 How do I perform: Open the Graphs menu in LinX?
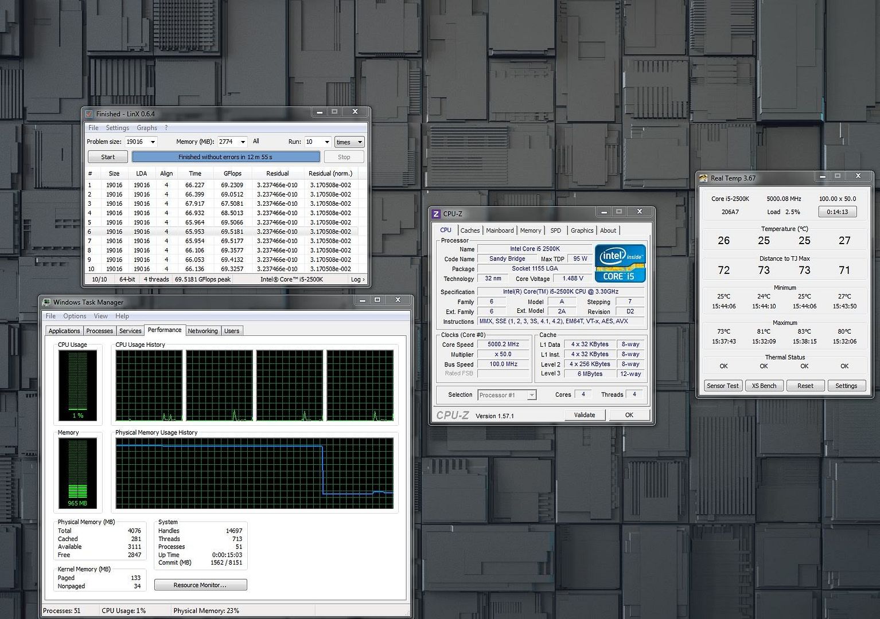coord(147,128)
